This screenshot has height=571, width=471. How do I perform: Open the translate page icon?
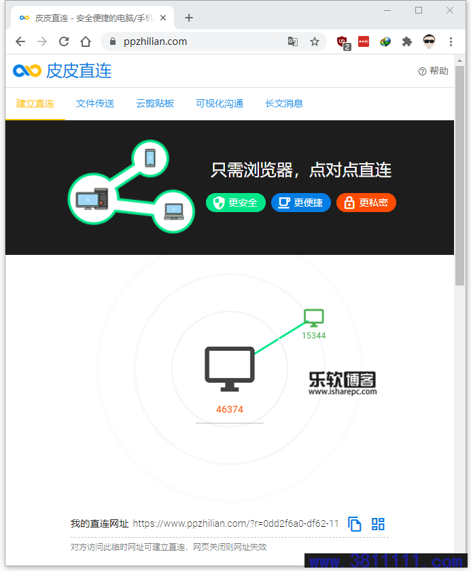click(293, 41)
